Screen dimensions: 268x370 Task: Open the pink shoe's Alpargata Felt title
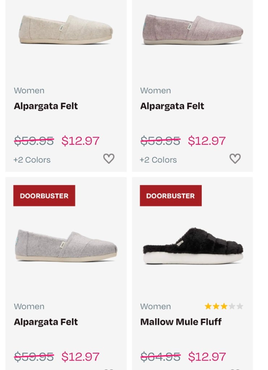tap(172, 106)
